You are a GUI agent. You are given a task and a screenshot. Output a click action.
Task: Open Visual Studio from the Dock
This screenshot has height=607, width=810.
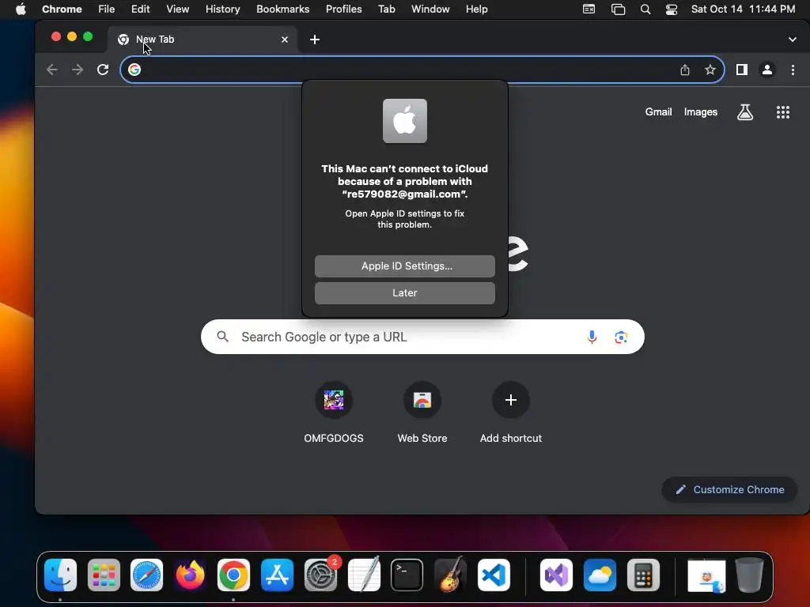coord(556,575)
